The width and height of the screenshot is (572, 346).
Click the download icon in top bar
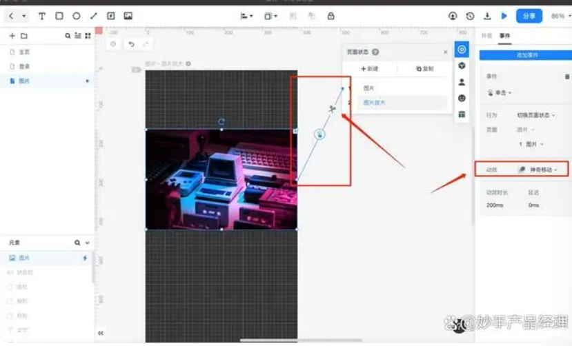click(x=488, y=16)
